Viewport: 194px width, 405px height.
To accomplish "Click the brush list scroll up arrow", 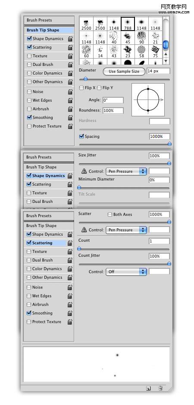I will point(166,54).
